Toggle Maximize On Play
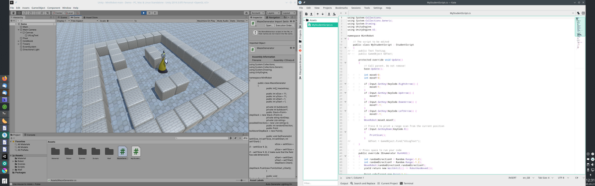This screenshot has width=595, height=186. point(206,21)
